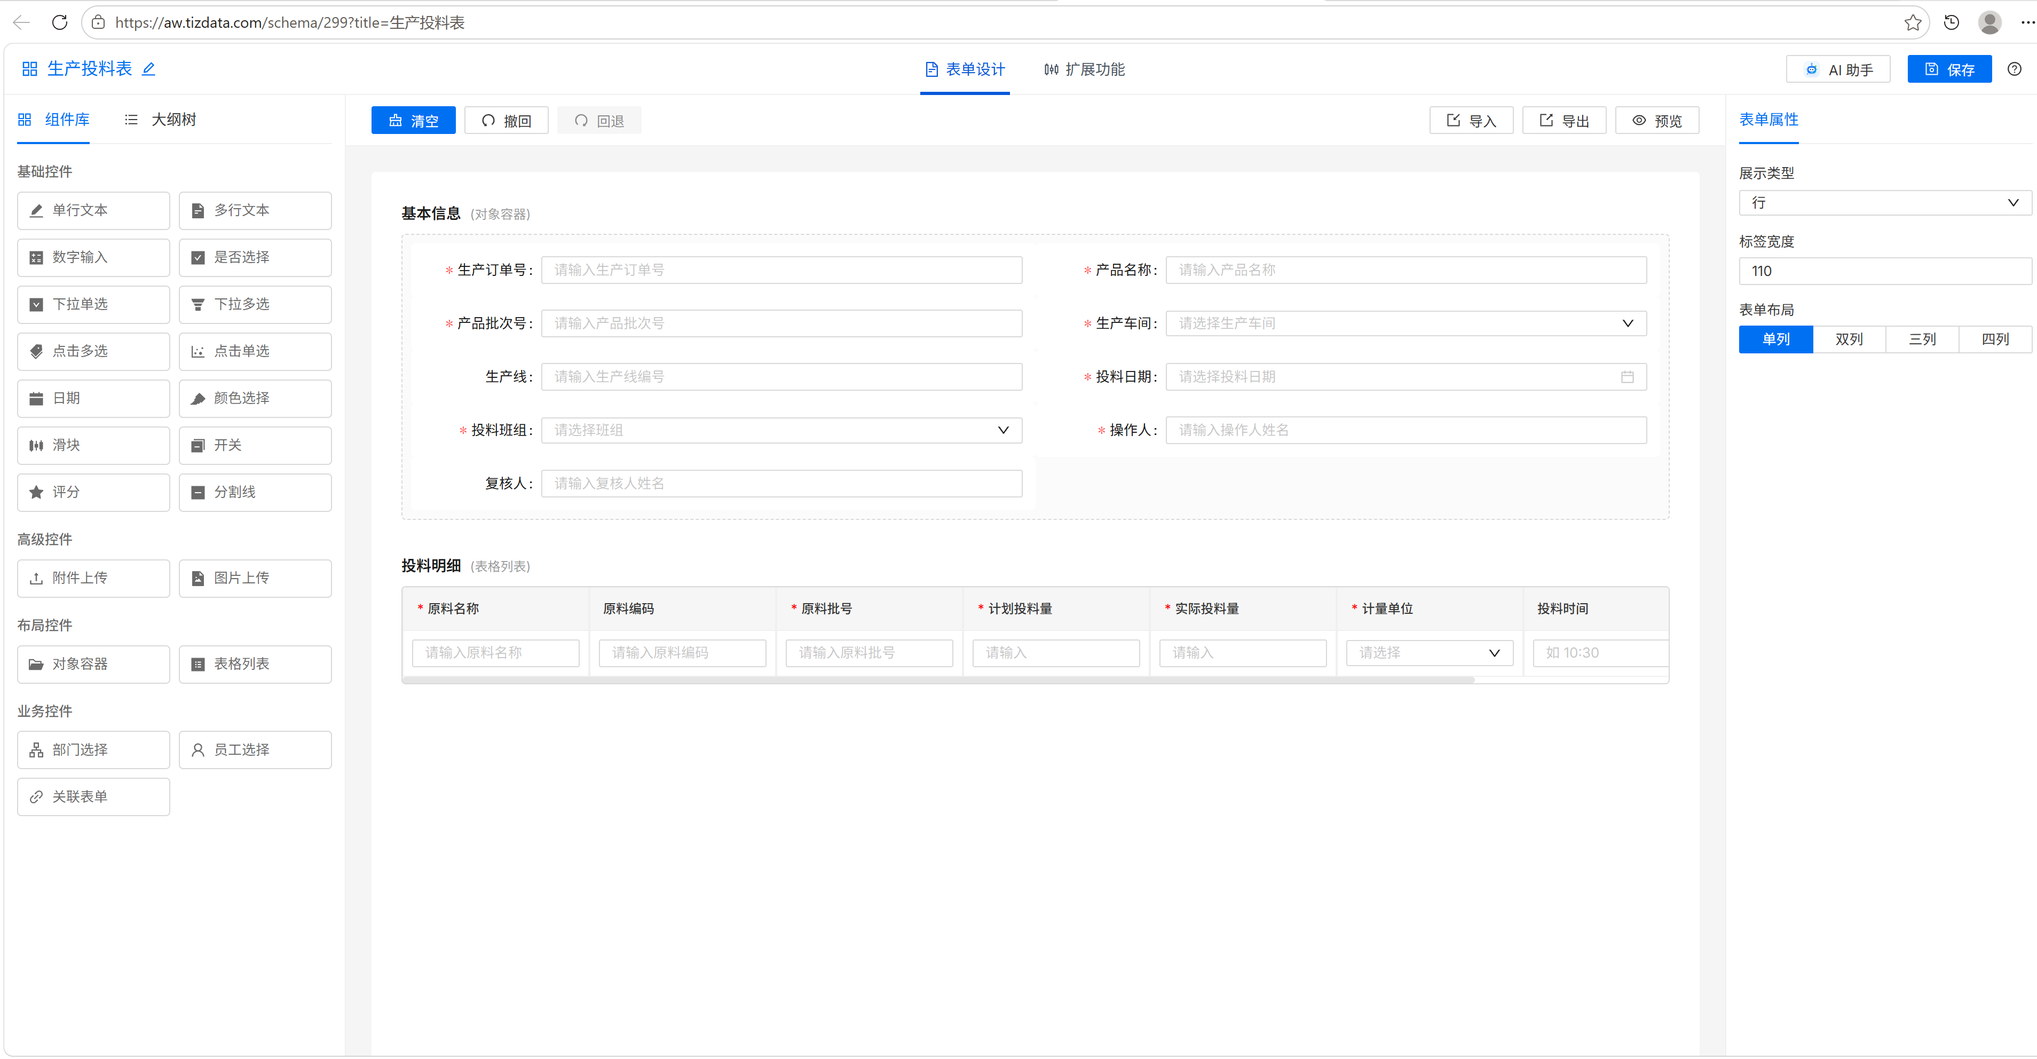Click the 保存 save button
This screenshot has width=2037, height=1059.
(1949, 69)
